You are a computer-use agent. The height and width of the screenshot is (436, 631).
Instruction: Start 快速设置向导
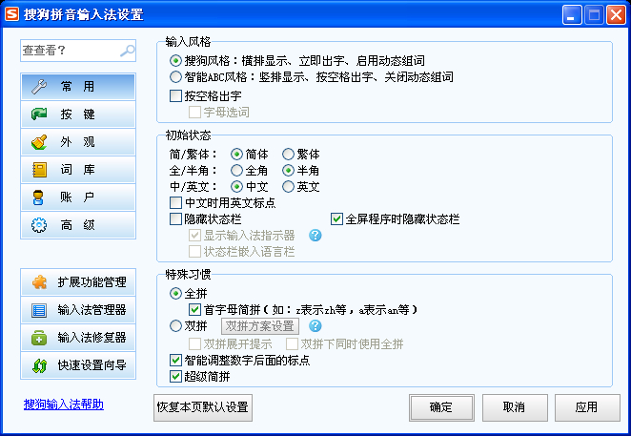click(78, 365)
